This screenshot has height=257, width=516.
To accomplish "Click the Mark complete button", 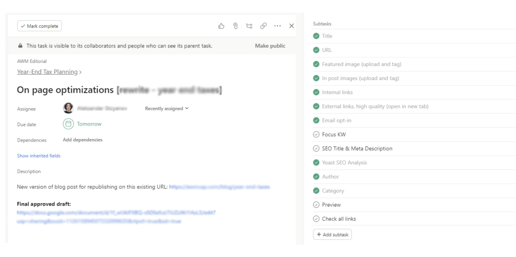I will click(39, 26).
